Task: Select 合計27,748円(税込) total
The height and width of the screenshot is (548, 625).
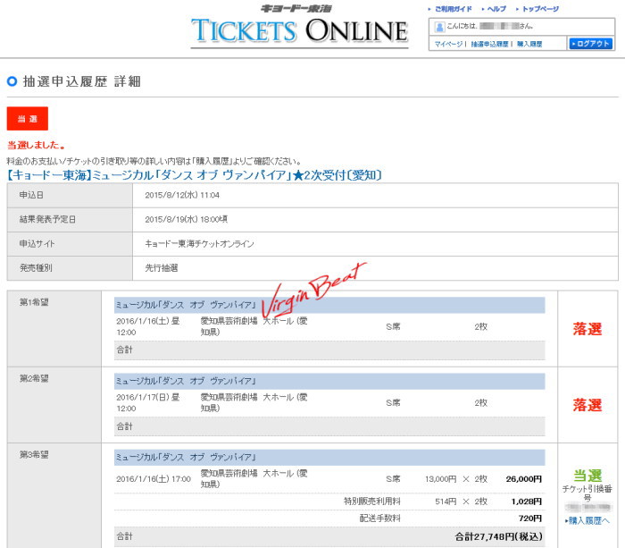Action: pos(498,536)
